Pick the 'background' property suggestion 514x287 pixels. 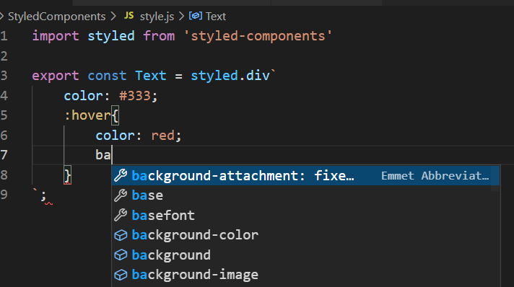coord(305,255)
